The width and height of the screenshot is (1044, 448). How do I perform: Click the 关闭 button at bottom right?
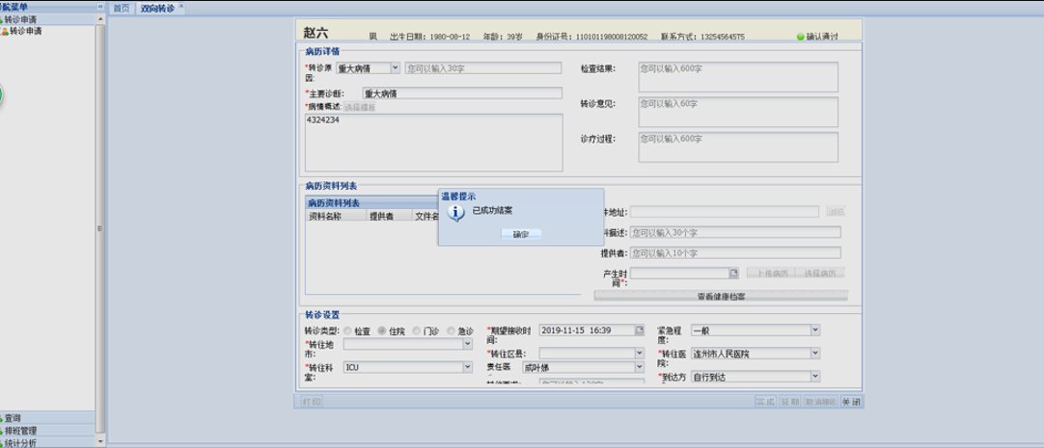point(849,401)
